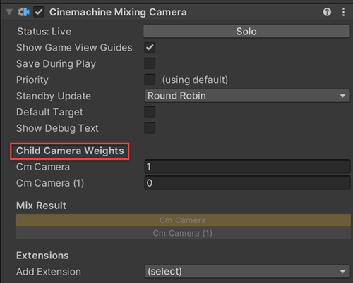Select the Cm Camera (1) mix result bar
The image size is (353, 283).
point(183,233)
